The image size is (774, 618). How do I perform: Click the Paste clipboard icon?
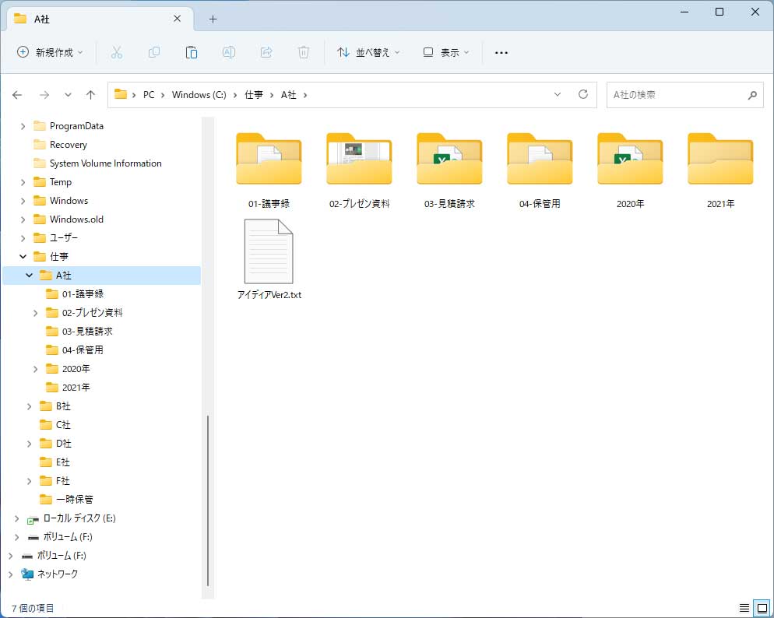point(192,52)
